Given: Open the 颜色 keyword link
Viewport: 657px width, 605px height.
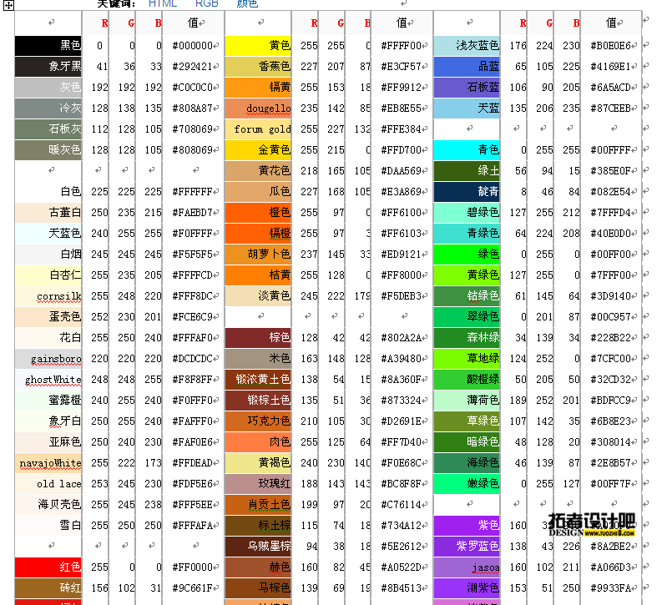Looking at the screenshot, I should pos(247,4).
